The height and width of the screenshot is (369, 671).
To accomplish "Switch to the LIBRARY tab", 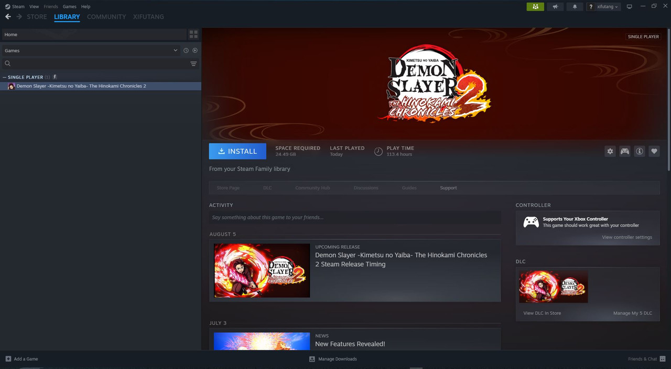I will click(x=67, y=17).
